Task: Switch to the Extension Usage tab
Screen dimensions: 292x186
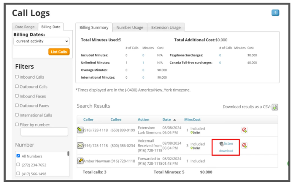Action: click(x=166, y=28)
